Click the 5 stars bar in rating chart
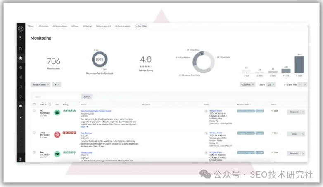The height and width of the screenshot is (187, 323). pos(299,65)
